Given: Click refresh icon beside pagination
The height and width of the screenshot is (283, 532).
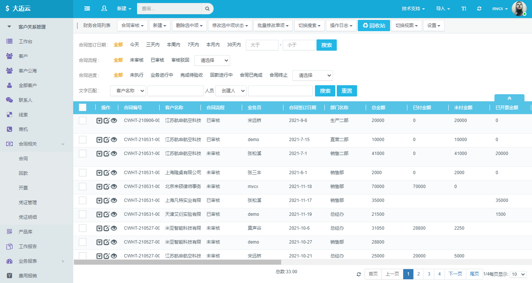Looking at the screenshot, I should [x=359, y=274].
